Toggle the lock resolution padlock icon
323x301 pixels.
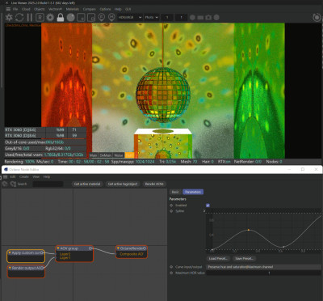click(61, 18)
